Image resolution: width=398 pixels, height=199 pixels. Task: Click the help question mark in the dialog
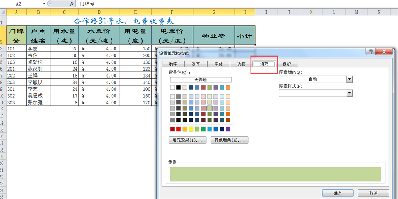pos(371,52)
